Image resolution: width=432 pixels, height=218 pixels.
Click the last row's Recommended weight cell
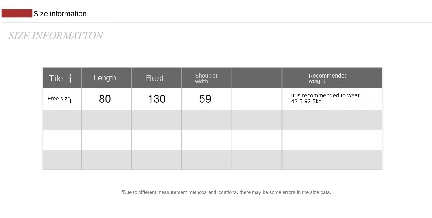pos(332,160)
